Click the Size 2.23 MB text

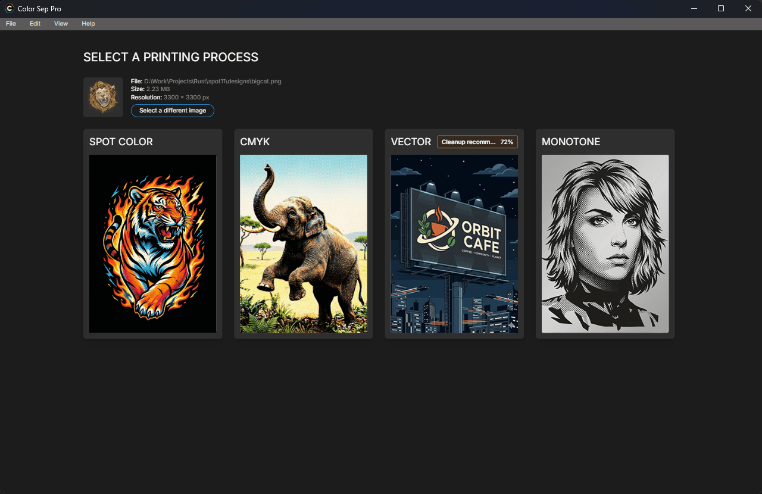151,89
